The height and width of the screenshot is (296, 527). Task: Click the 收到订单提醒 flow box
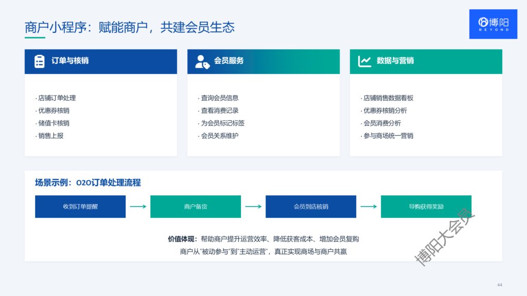tap(80, 207)
